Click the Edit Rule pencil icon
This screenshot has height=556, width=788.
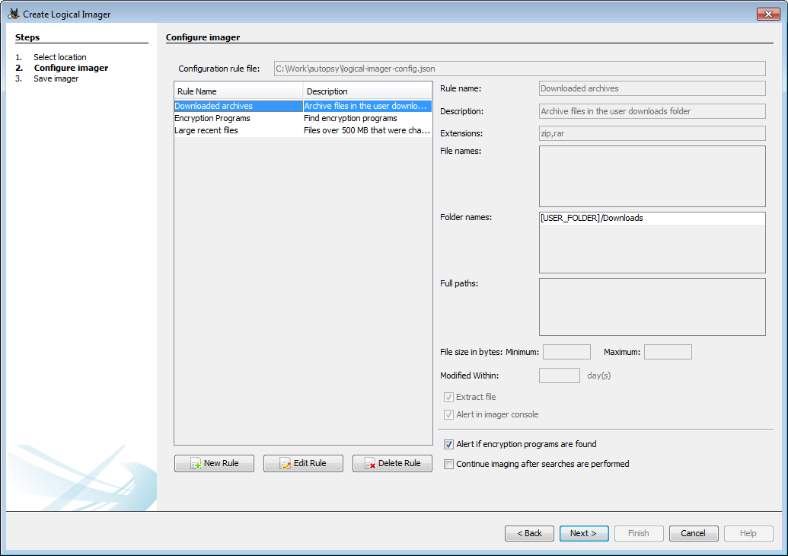pyautogui.click(x=285, y=464)
